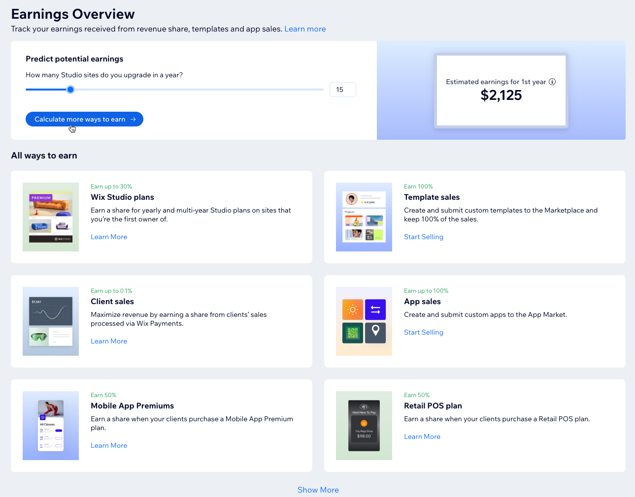Click the All ways to earn heading
Image resolution: width=635 pixels, height=497 pixels.
[x=44, y=155]
